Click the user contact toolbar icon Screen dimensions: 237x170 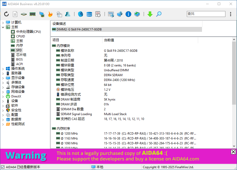point(68,14)
